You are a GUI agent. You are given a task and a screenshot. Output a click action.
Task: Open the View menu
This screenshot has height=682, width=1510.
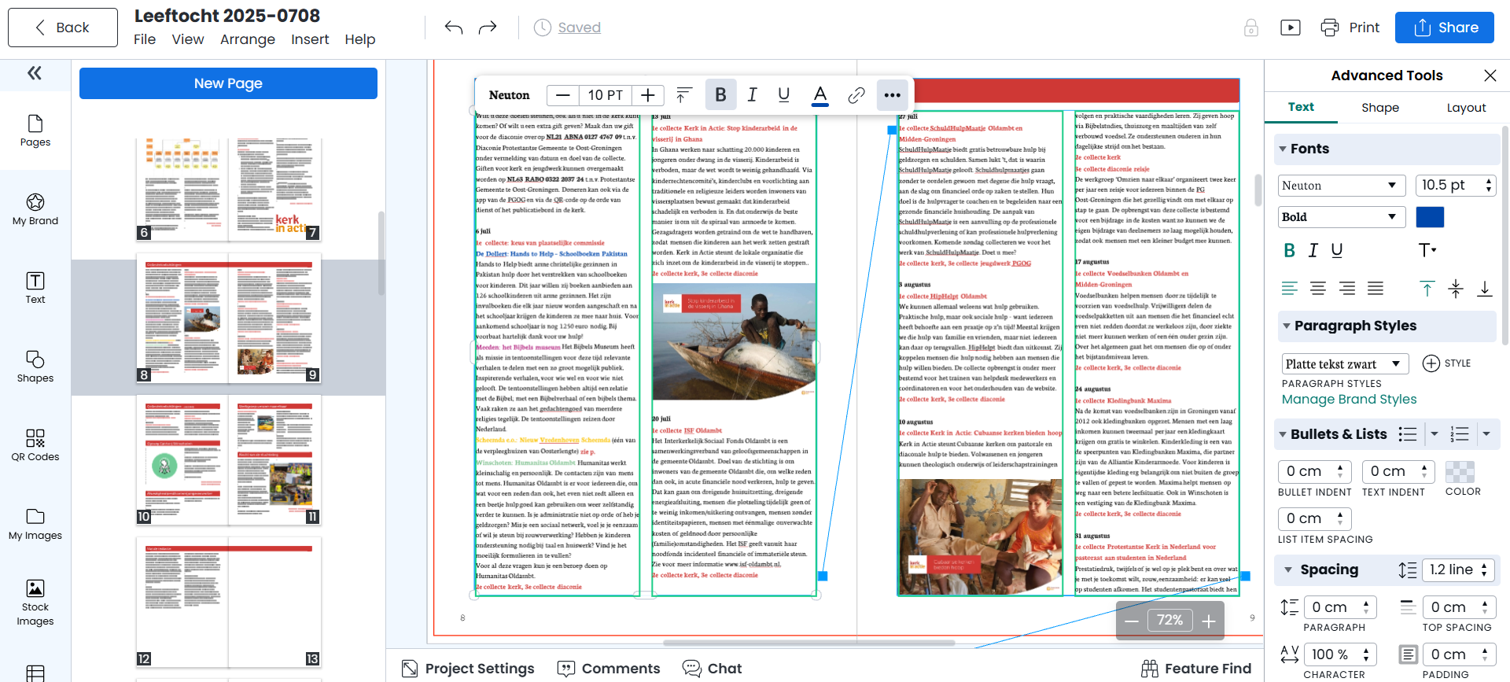[188, 39]
